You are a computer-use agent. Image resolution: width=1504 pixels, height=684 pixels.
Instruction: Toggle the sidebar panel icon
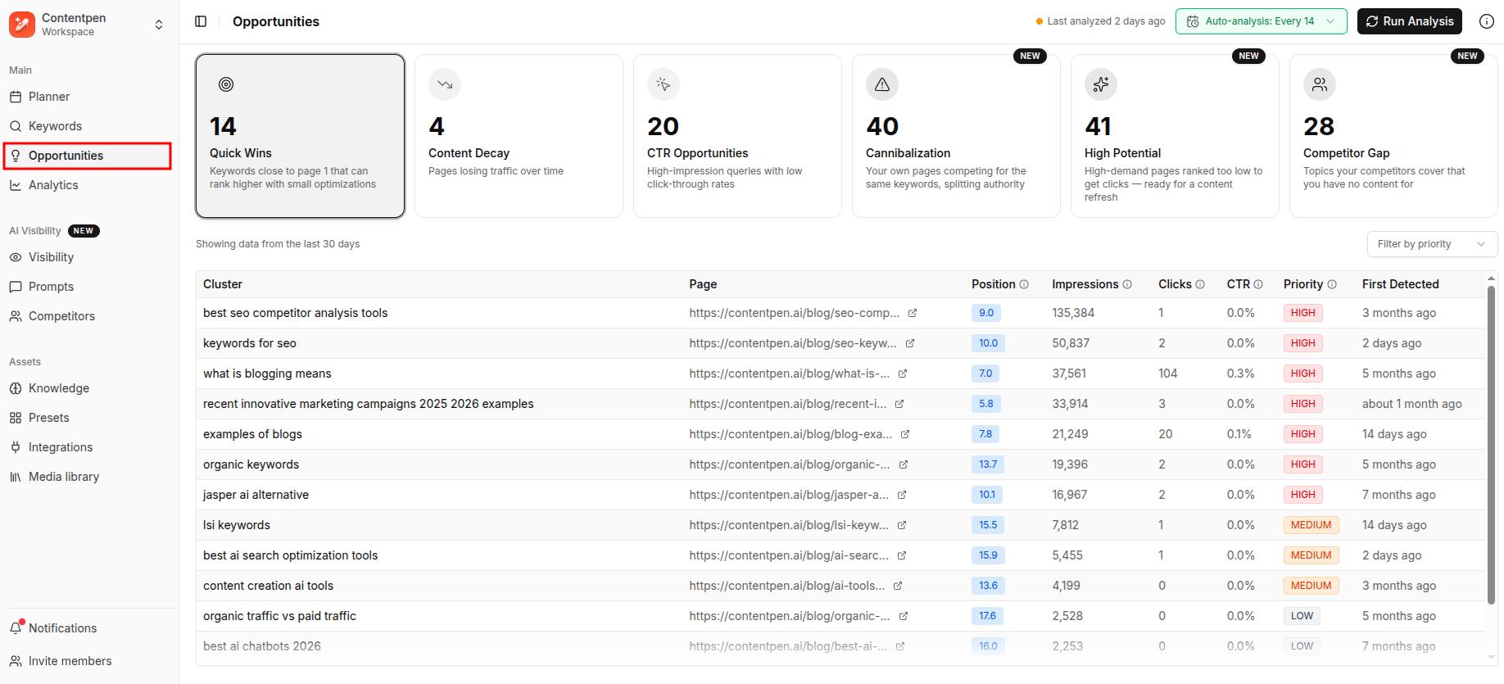click(201, 21)
